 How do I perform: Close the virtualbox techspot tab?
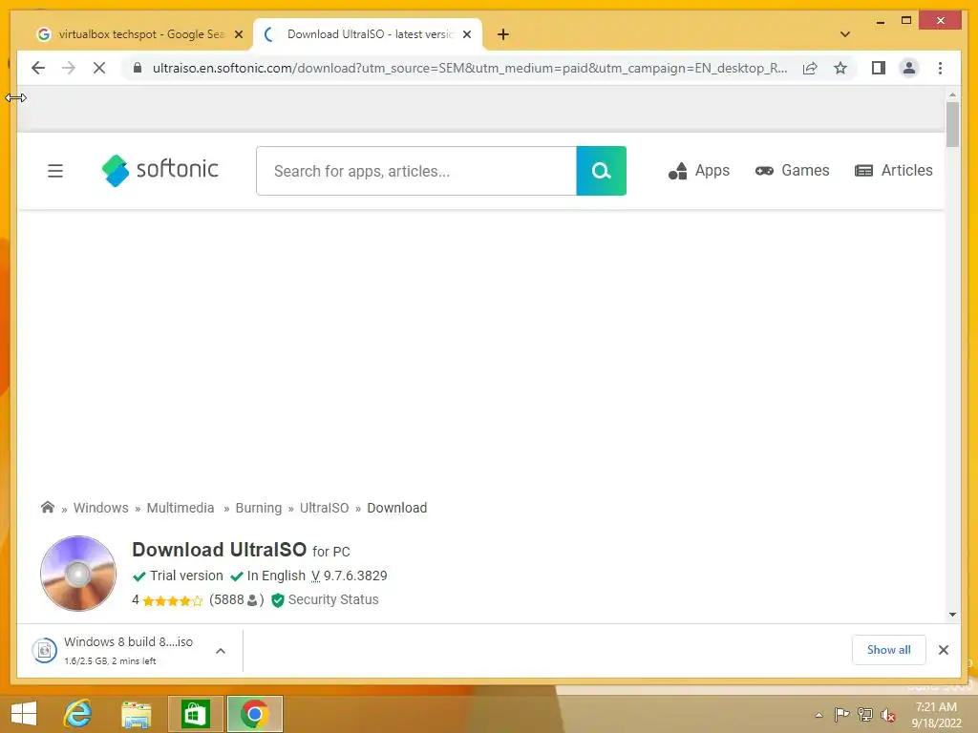pyautogui.click(x=238, y=34)
